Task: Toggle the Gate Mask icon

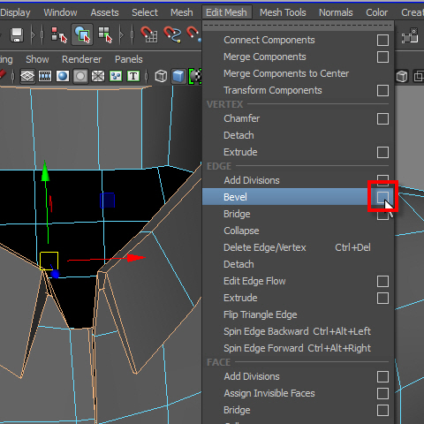Action: 80,76
